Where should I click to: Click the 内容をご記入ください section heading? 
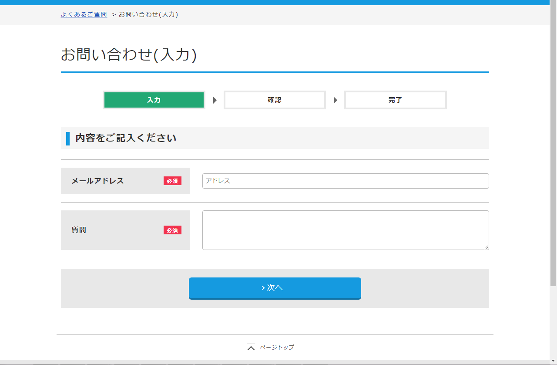pos(126,138)
